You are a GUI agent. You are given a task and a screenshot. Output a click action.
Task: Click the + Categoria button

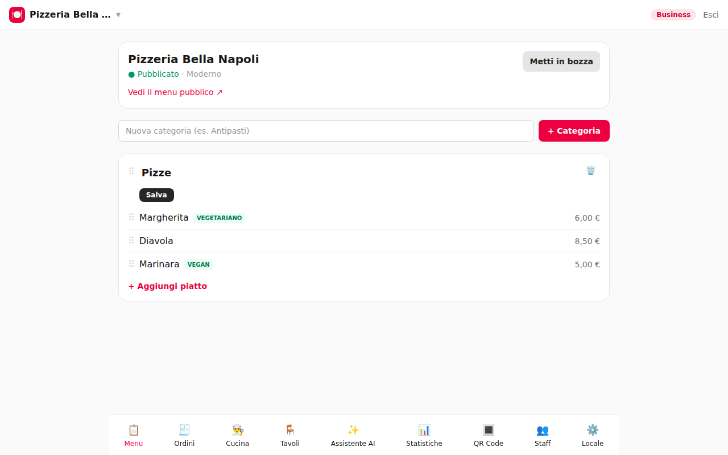[x=574, y=131]
